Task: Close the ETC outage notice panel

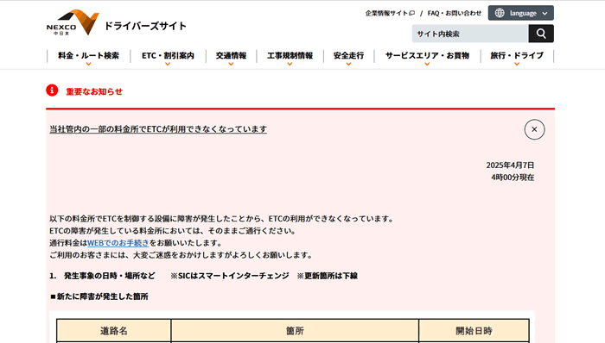Action: [x=534, y=129]
